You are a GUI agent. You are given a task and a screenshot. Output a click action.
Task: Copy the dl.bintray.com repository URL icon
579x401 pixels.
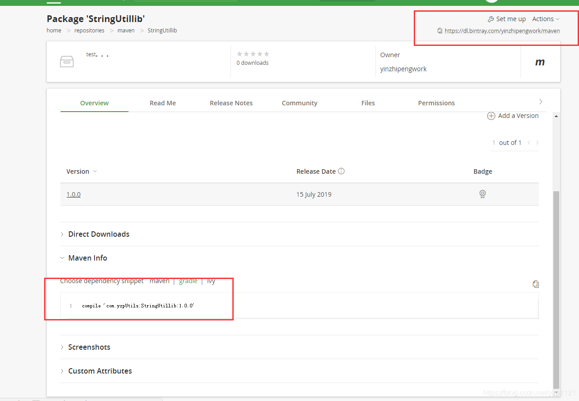[x=440, y=31]
